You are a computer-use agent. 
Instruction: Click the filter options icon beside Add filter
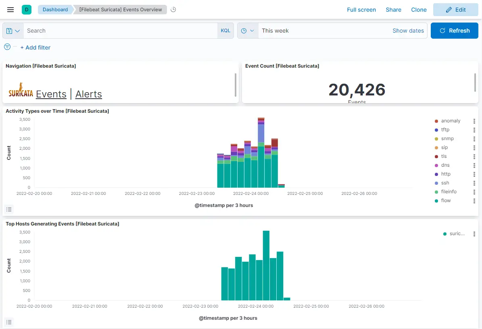pyautogui.click(x=7, y=47)
